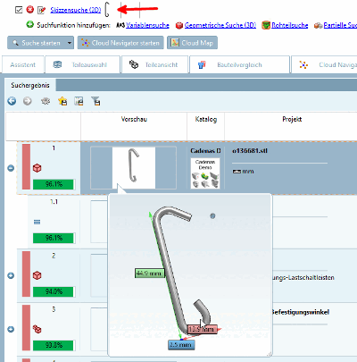Go forward with the grey arrow icon
The image size is (357, 362).
tap(28, 101)
